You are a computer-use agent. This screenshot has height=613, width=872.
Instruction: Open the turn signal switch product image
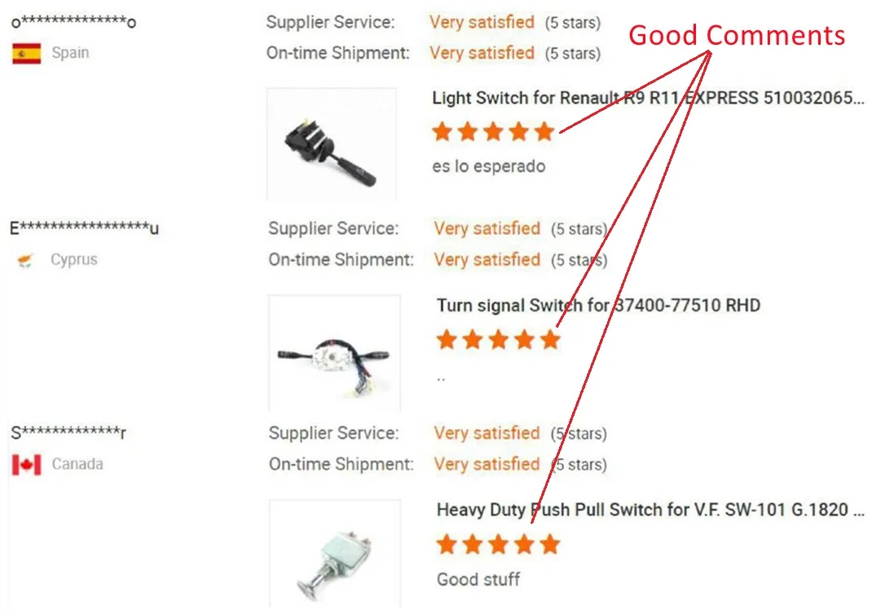coord(334,353)
